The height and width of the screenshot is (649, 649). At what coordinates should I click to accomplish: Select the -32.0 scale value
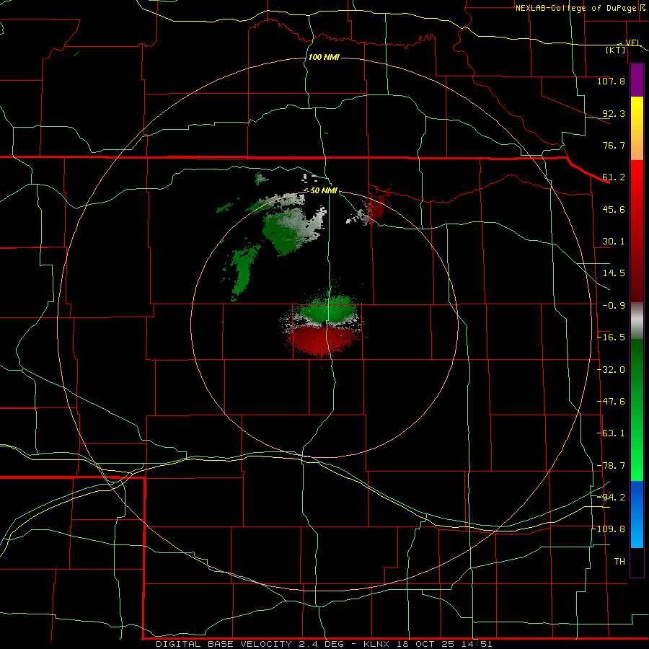[x=611, y=370]
